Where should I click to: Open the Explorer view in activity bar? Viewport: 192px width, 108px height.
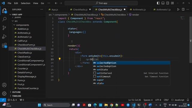pos(4,11)
